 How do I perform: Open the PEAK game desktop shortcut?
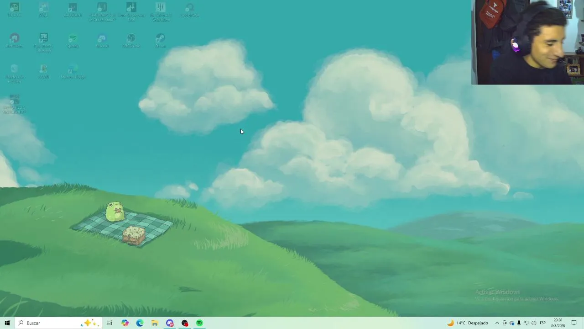(x=43, y=10)
